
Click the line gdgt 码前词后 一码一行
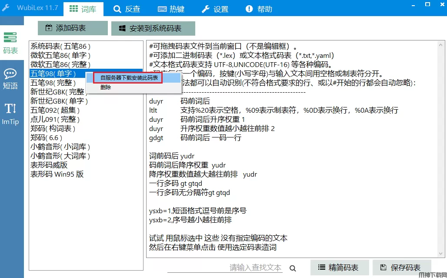click(195, 138)
